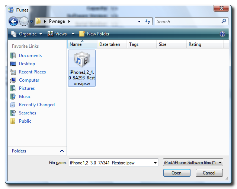Open the Recently Changed link

[37, 105]
